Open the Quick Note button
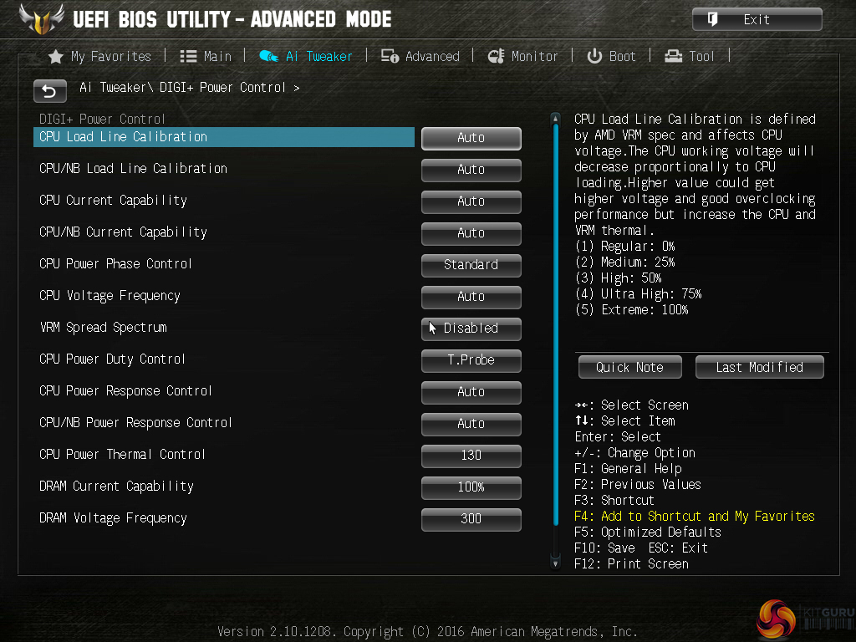 coord(630,368)
